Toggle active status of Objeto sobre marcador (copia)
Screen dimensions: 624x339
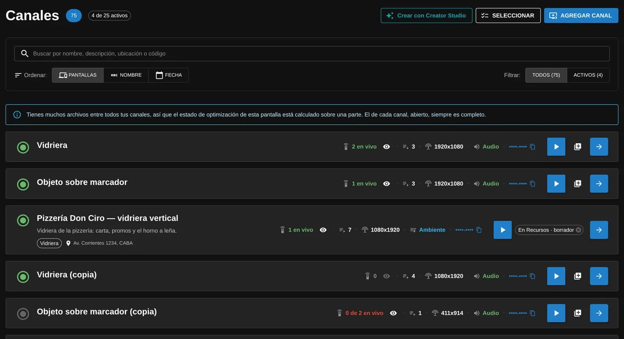pos(23,314)
